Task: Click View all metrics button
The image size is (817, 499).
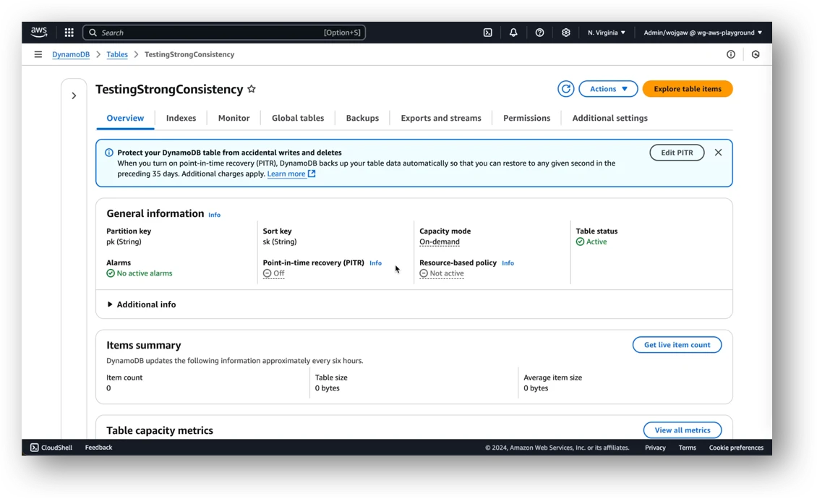Action: pyautogui.click(x=683, y=430)
